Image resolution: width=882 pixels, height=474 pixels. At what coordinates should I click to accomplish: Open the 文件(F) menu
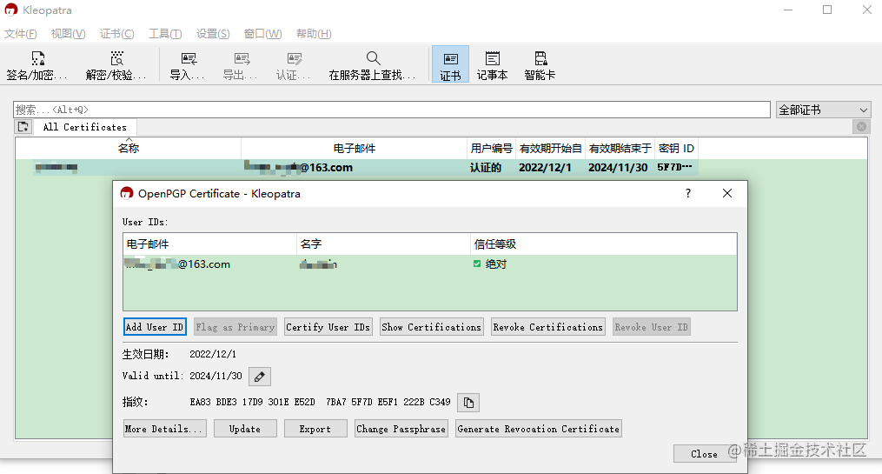point(21,34)
